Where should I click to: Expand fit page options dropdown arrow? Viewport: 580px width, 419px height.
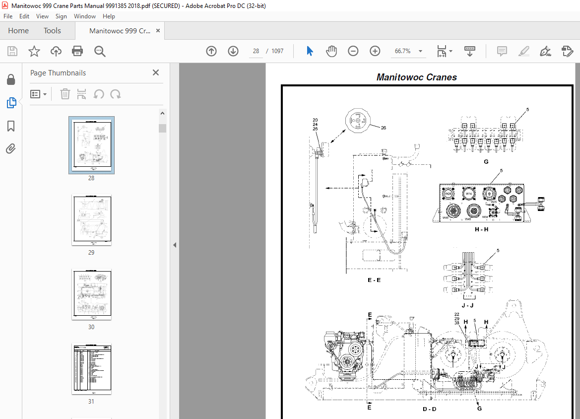pyautogui.click(x=451, y=51)
